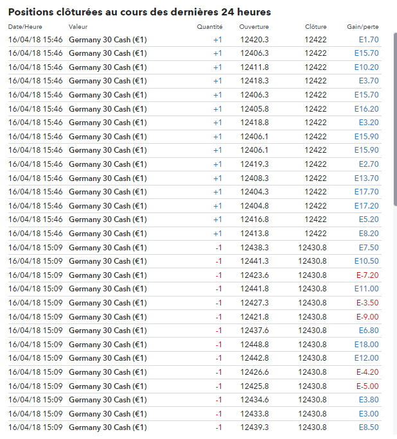This screenshot has height=439, width=397.
Task: Click the Quantité column header
Action: 209,27
